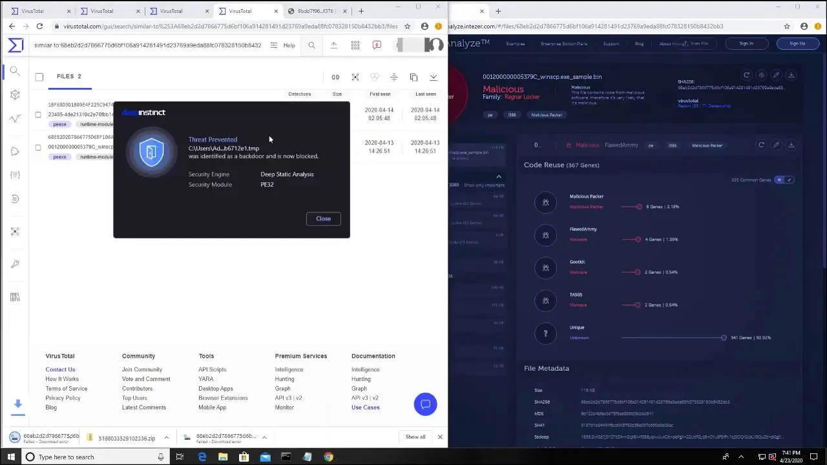Click the download results toolbar icon
This screenshot has width=827, height=465.
click(x=434, y=77)
